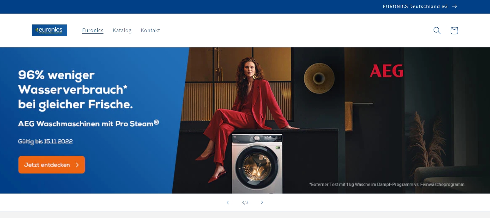Open the search magnifier icon
The height and width of the screenshot is (218, 490).
coord(437,30)
